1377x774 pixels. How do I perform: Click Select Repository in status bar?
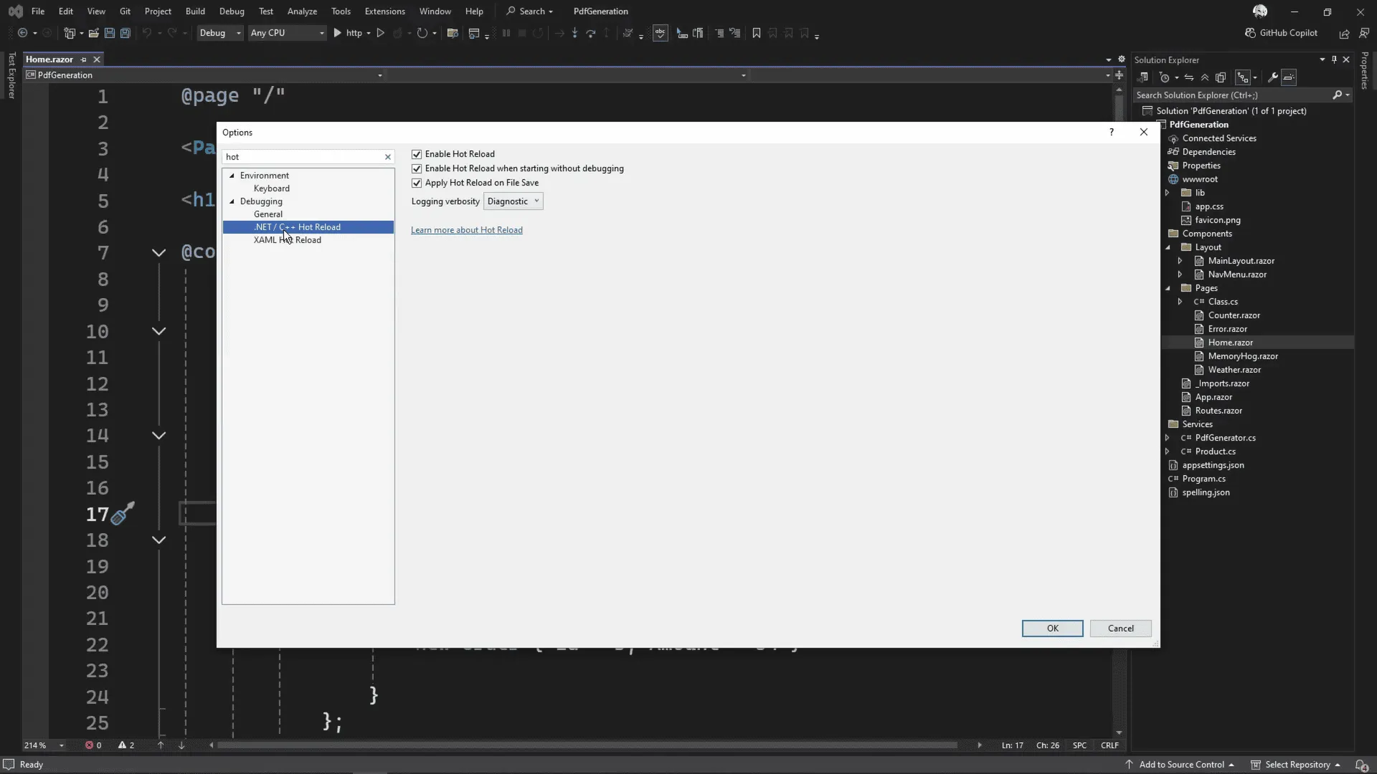tap(1296, 765)
